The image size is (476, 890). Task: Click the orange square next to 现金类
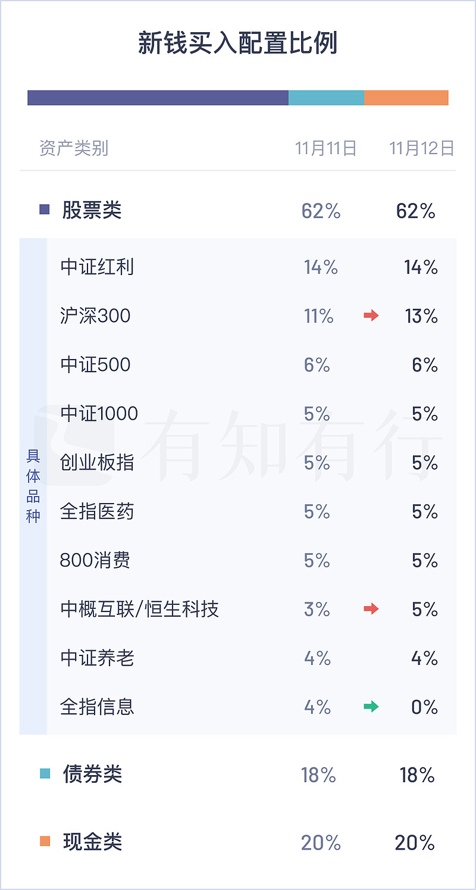click(45, 841)
